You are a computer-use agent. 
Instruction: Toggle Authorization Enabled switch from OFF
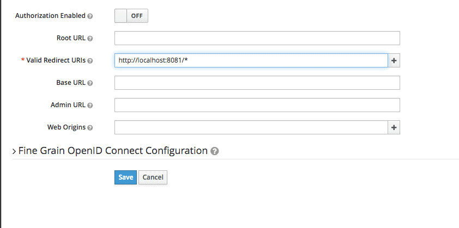[131, 16]
